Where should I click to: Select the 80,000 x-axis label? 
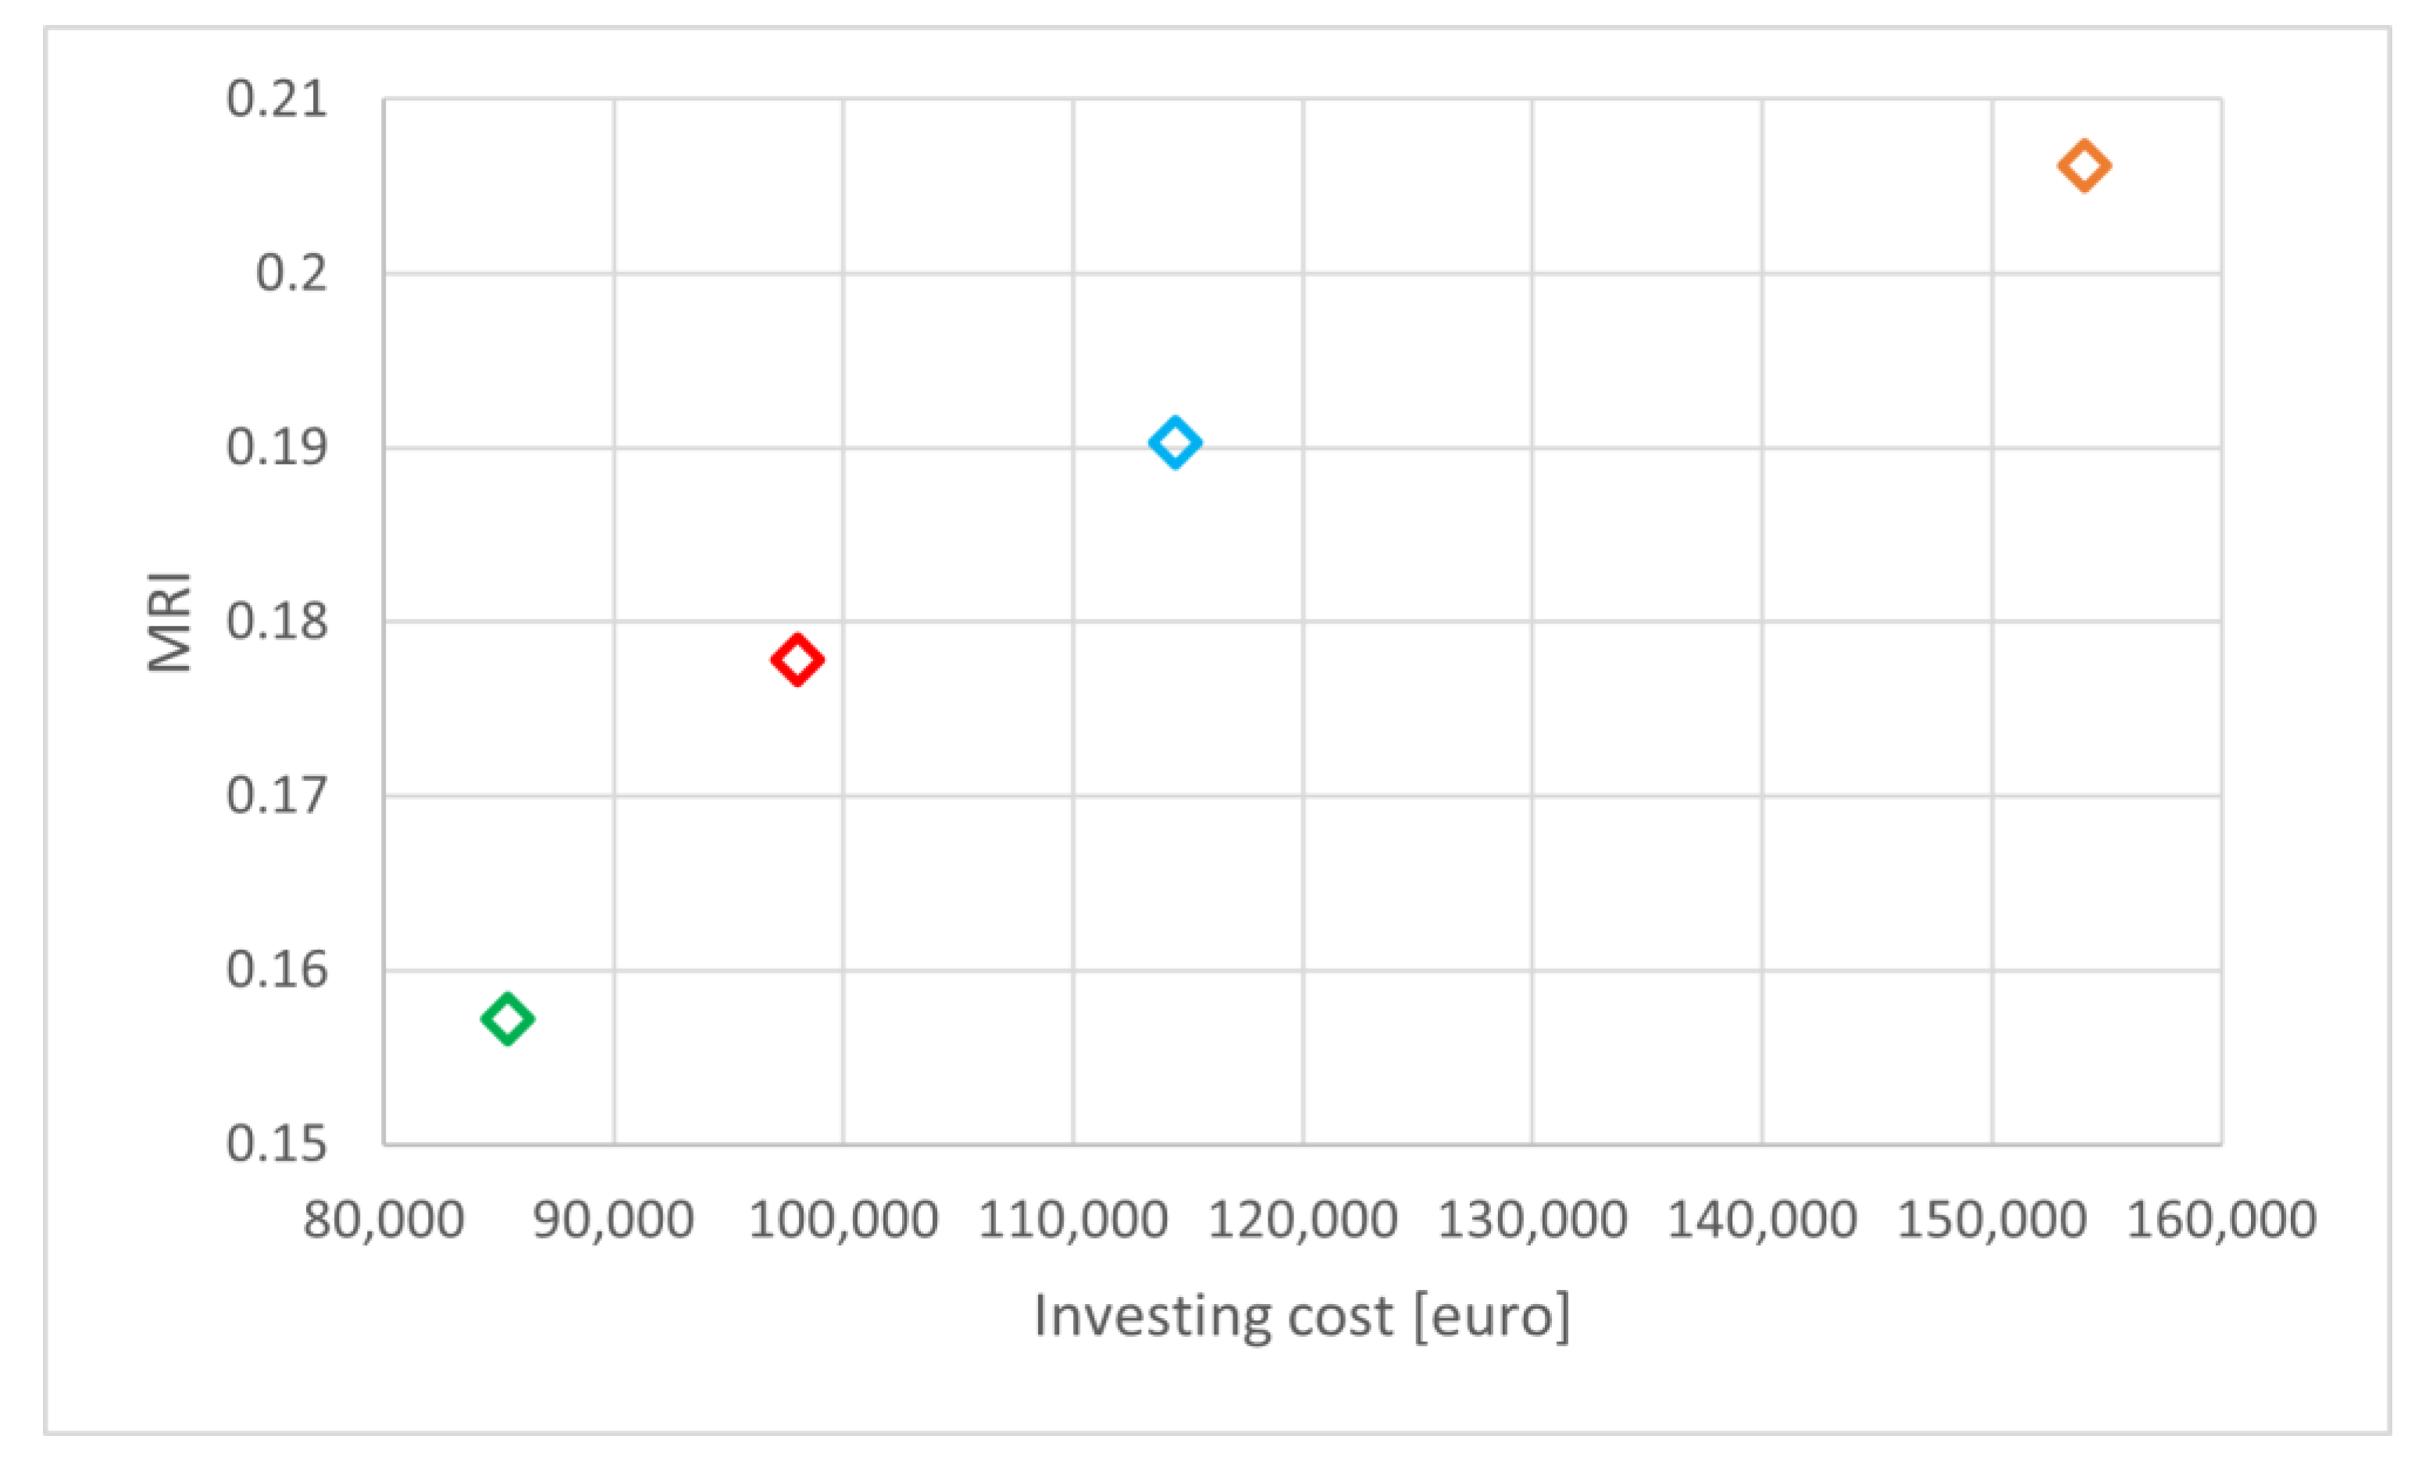383,1220
